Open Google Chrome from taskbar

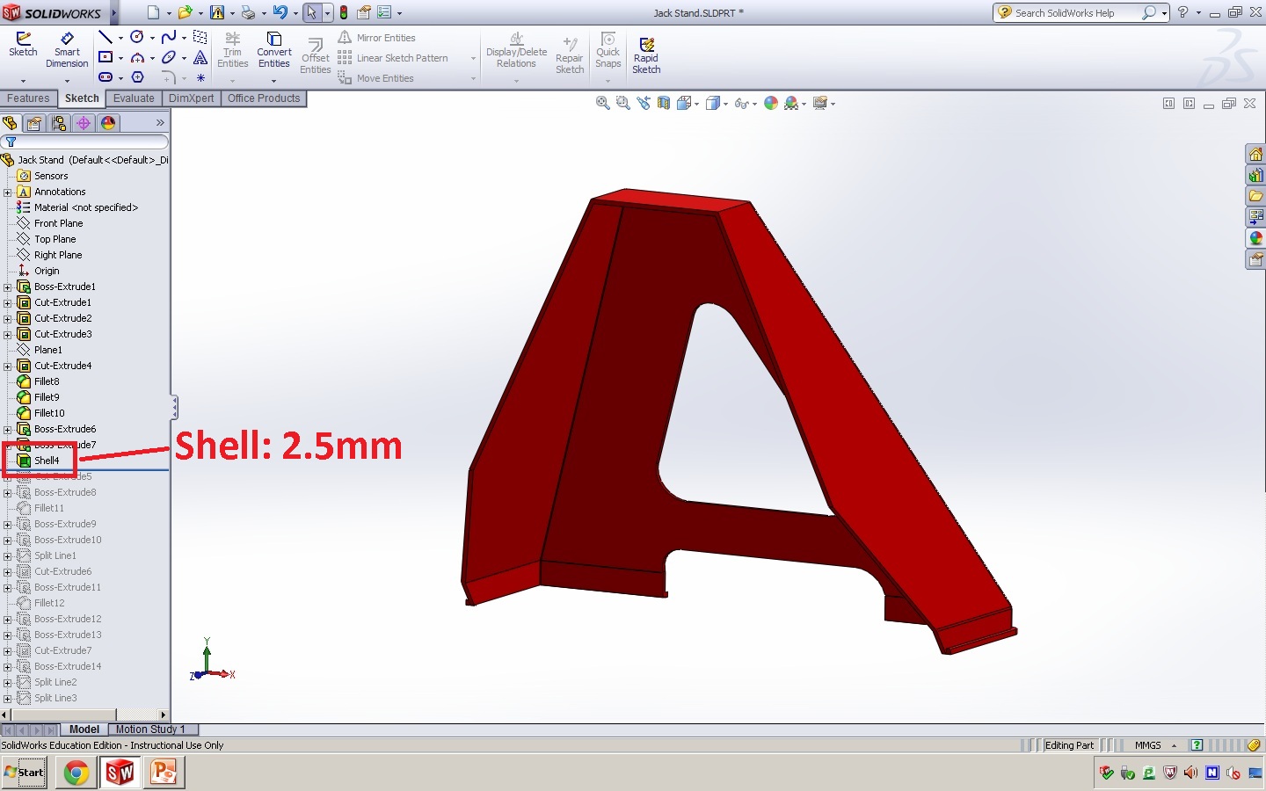click(x=76, y=773)
